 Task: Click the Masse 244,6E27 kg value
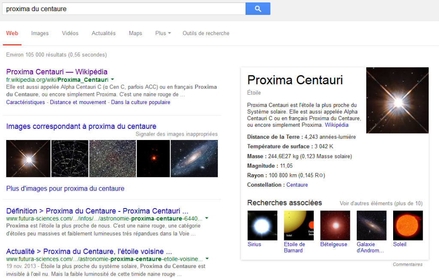(310, 156)
